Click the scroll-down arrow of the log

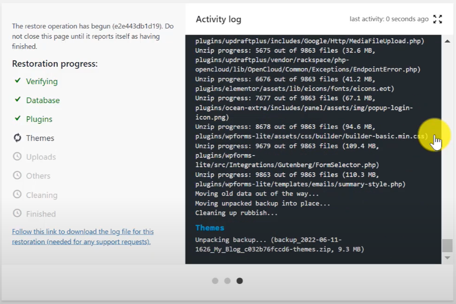coord(447,258)
